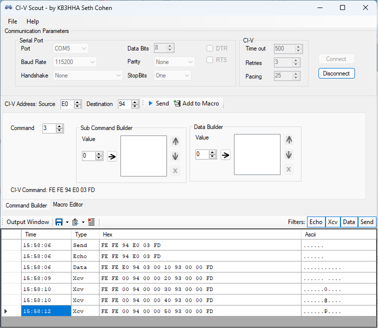Click the Send play icon button
Screen dimensions: 378x328
coord(158,103)
